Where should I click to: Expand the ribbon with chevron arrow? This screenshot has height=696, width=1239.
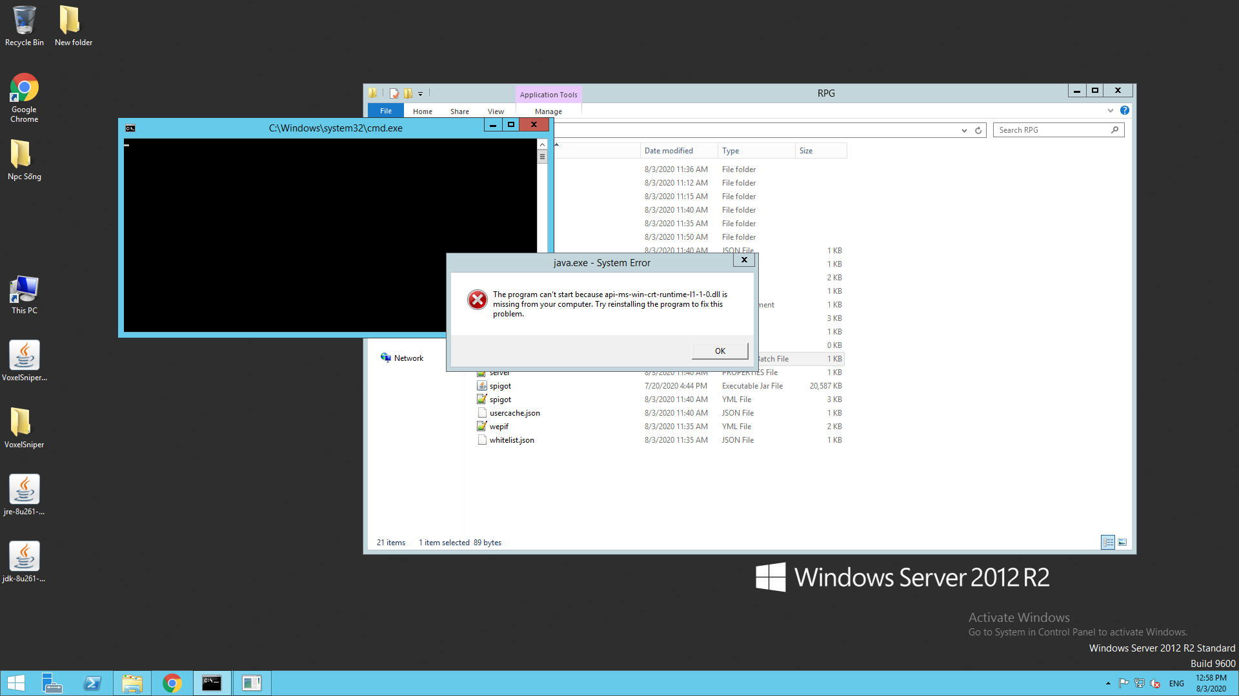point(1111,111)
